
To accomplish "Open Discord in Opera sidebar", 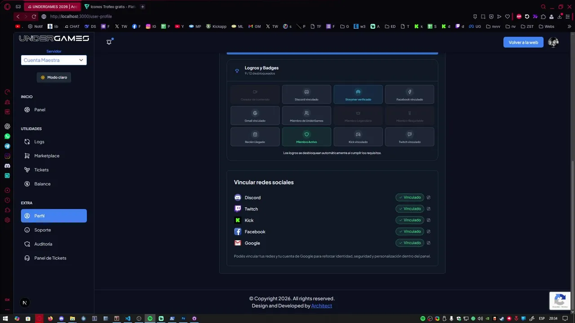I will [x=7, y=166].
